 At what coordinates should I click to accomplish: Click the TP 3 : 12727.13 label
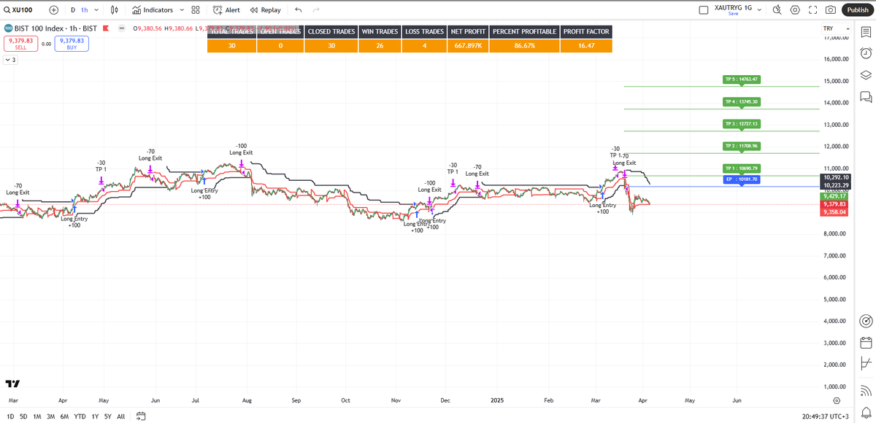coord(741,124)
